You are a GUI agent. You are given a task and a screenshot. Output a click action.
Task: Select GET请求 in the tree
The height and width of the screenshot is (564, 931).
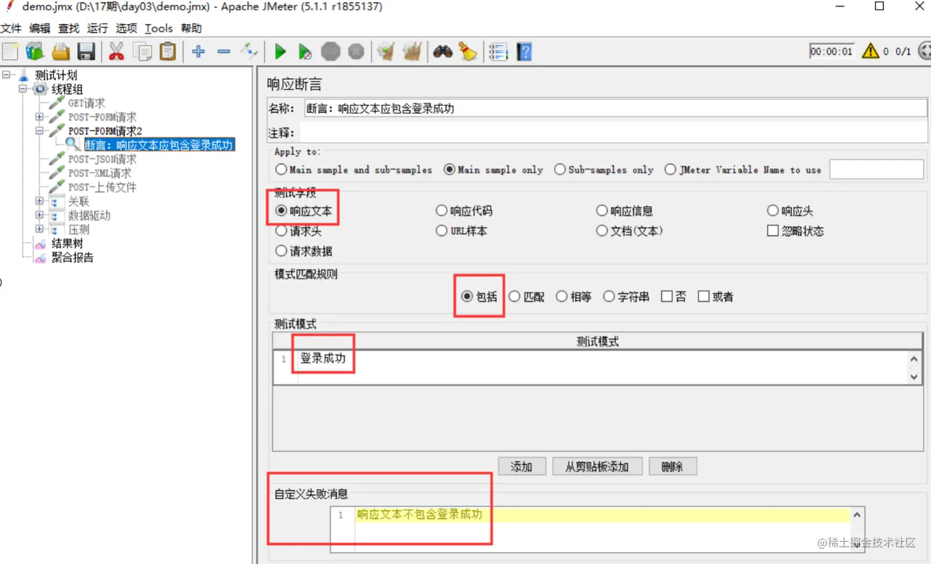[x=86, y=103]
